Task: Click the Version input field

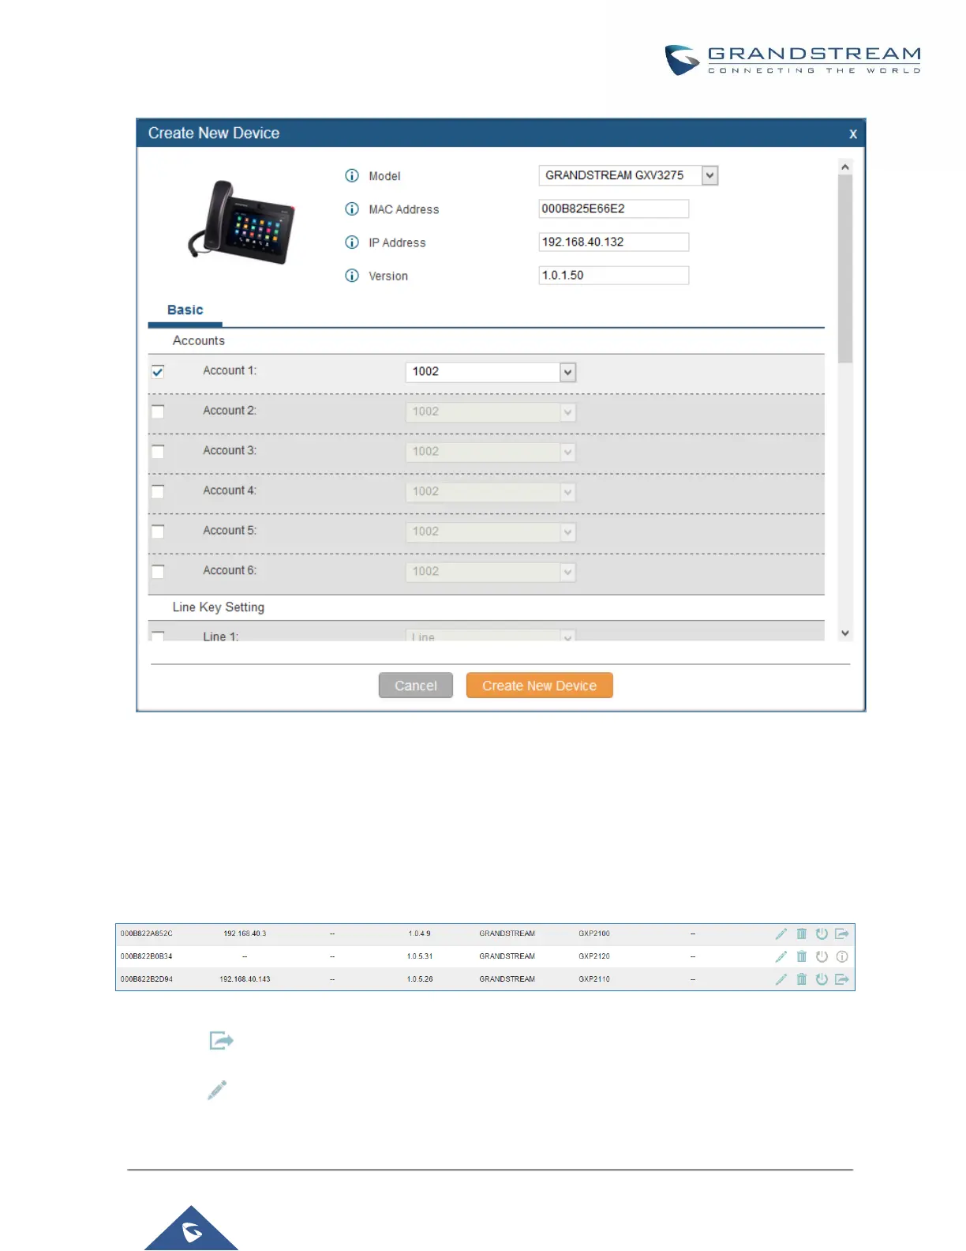Action: [x=614, y=275]
